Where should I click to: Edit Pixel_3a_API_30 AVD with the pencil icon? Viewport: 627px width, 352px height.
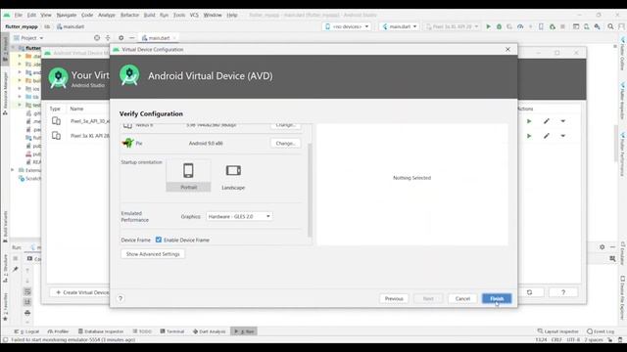(547, 121)
